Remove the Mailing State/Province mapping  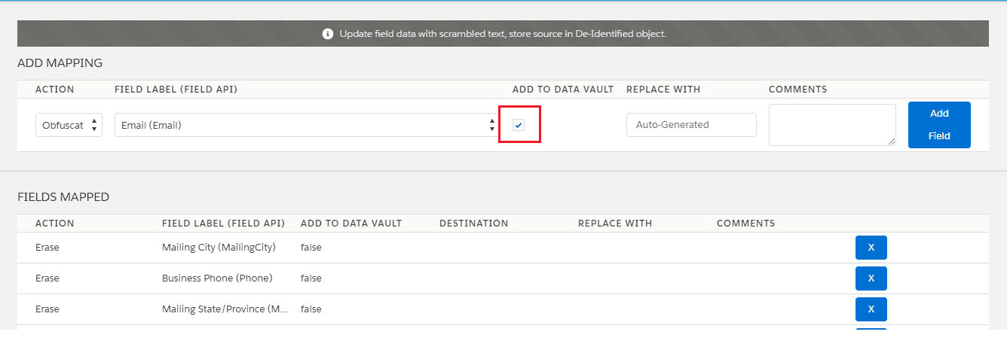pyautogui.click(x=871, y=309)
